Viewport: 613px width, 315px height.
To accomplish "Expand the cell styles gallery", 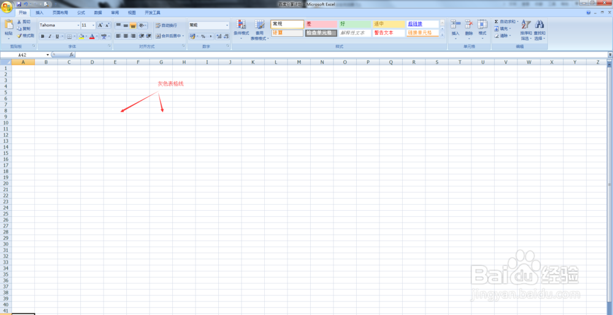I will click(x=442, y=35).
